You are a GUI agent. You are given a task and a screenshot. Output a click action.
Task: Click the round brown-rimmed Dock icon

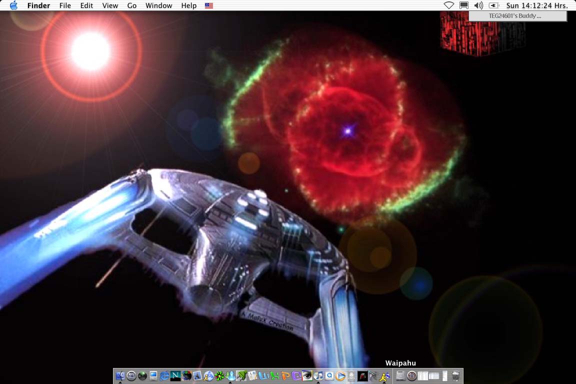pos(412,376)
